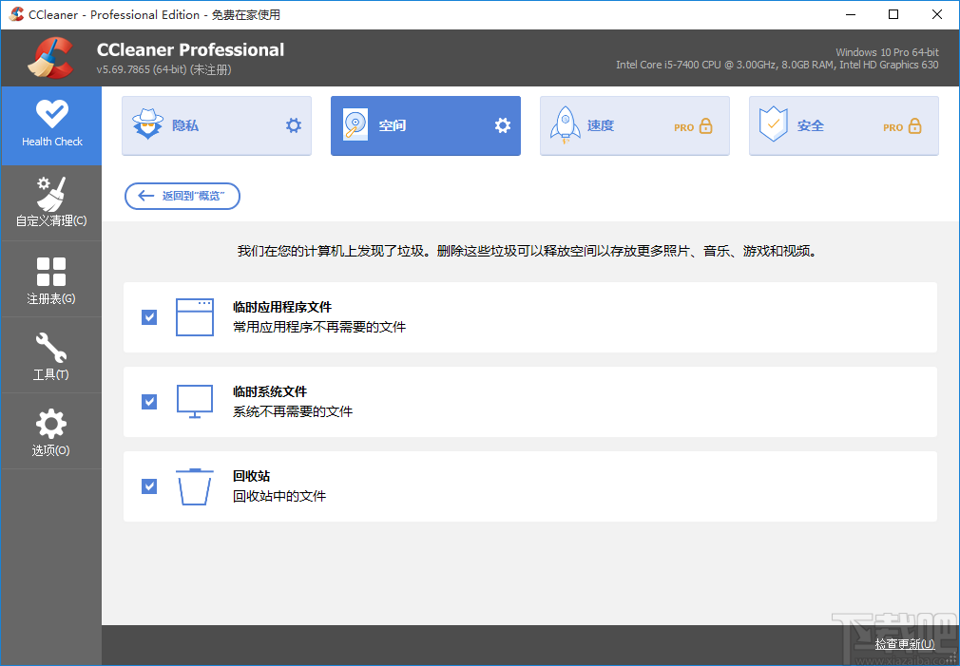Uncheck 临时系统文件
The image size is (960, 666).
tap(148, 402)
